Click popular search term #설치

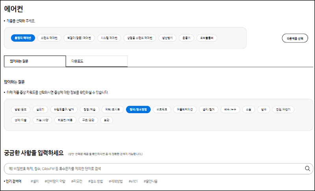(x=35, y=182)
